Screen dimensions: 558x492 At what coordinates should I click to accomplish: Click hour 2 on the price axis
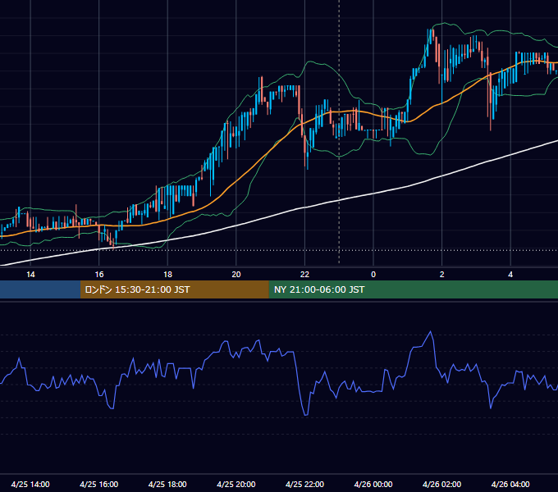[x=442, y=275]
